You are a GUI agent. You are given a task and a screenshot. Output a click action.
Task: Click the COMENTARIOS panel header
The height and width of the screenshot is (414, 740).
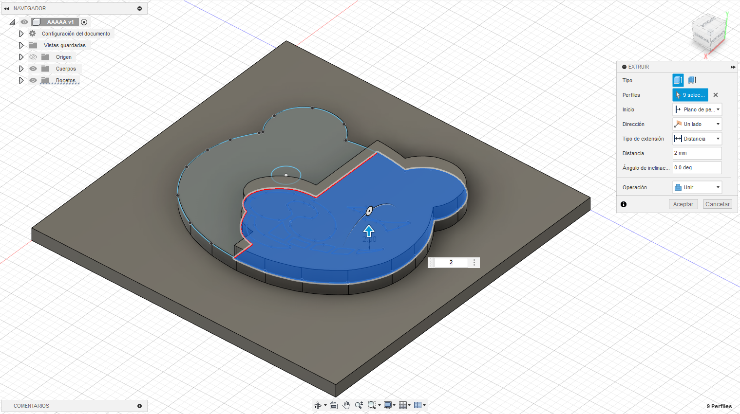click(74, 406)
